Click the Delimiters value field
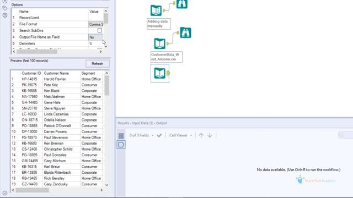The width and height of the screenshot is (353, 198). pos(96,43)
